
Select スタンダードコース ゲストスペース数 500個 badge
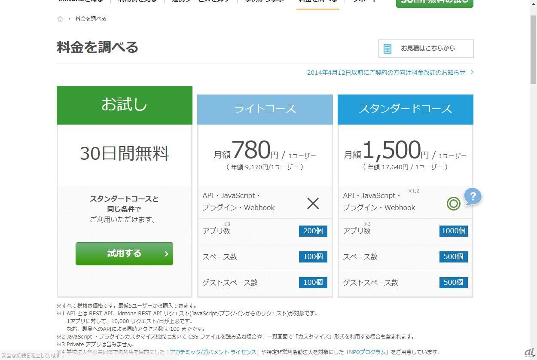pyautogui.click(x=454, y=282)
